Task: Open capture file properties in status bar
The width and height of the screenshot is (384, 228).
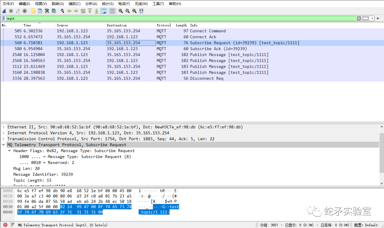Action: pos(12,225)
